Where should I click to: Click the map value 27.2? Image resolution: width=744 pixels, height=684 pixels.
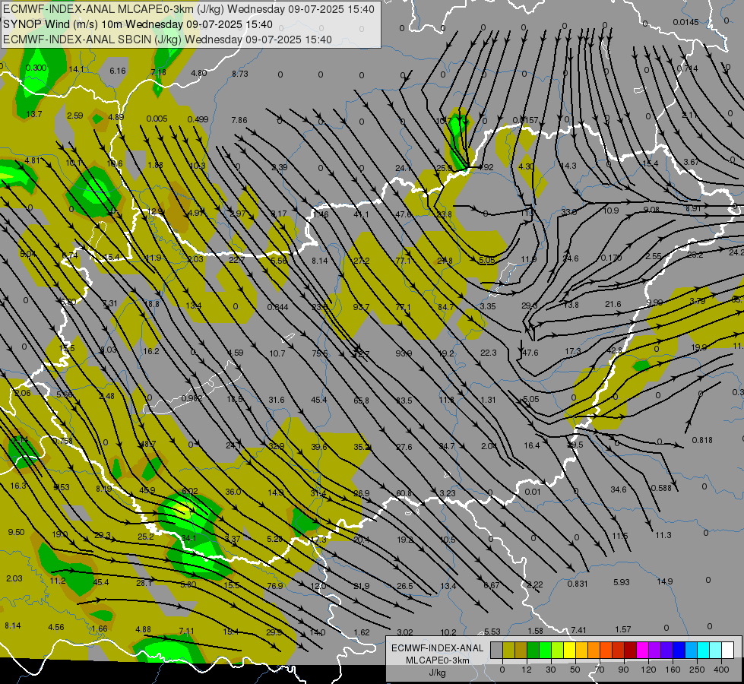[361, 261]
